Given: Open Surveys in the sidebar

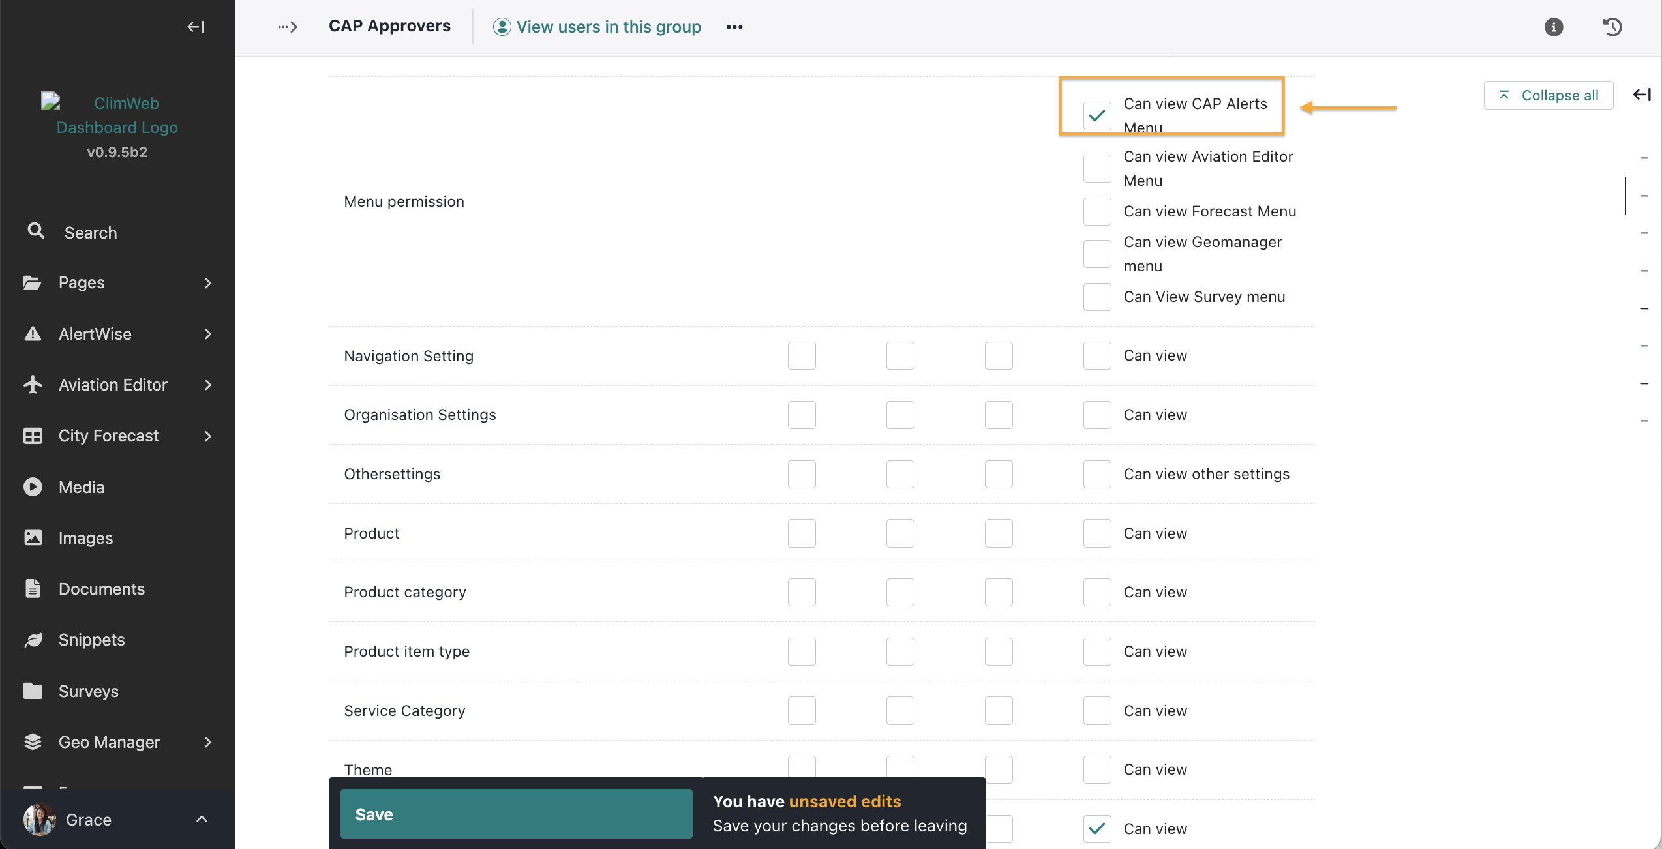Looking at the screenshot, I should click(117, 691).
